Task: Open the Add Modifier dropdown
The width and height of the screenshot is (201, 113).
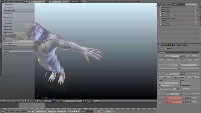Action: (x=179, y=52)
